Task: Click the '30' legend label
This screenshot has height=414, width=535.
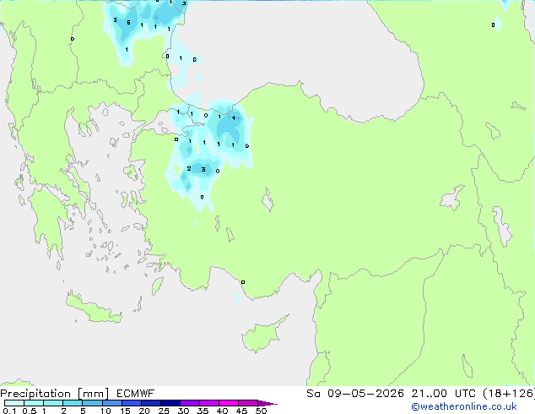Action: pyautogui.click(x=183, y=411)
